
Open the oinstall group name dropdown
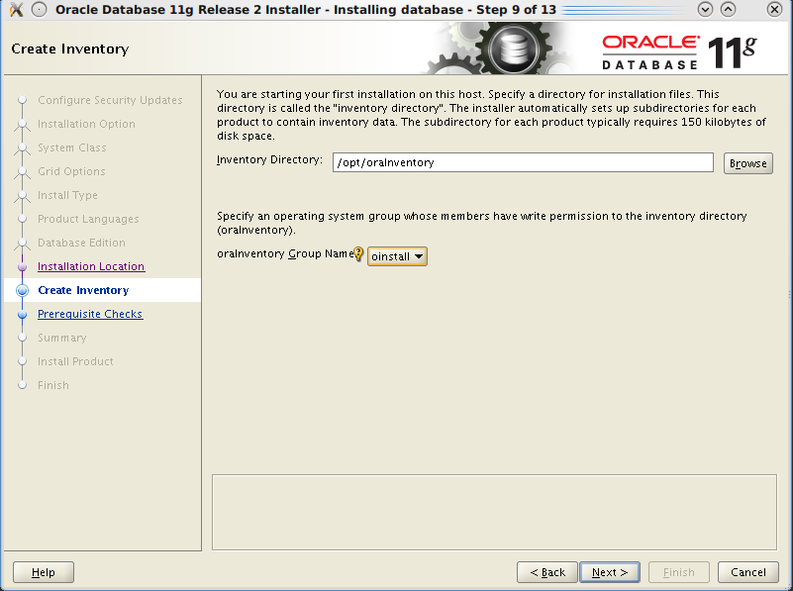tap(397, 256)
